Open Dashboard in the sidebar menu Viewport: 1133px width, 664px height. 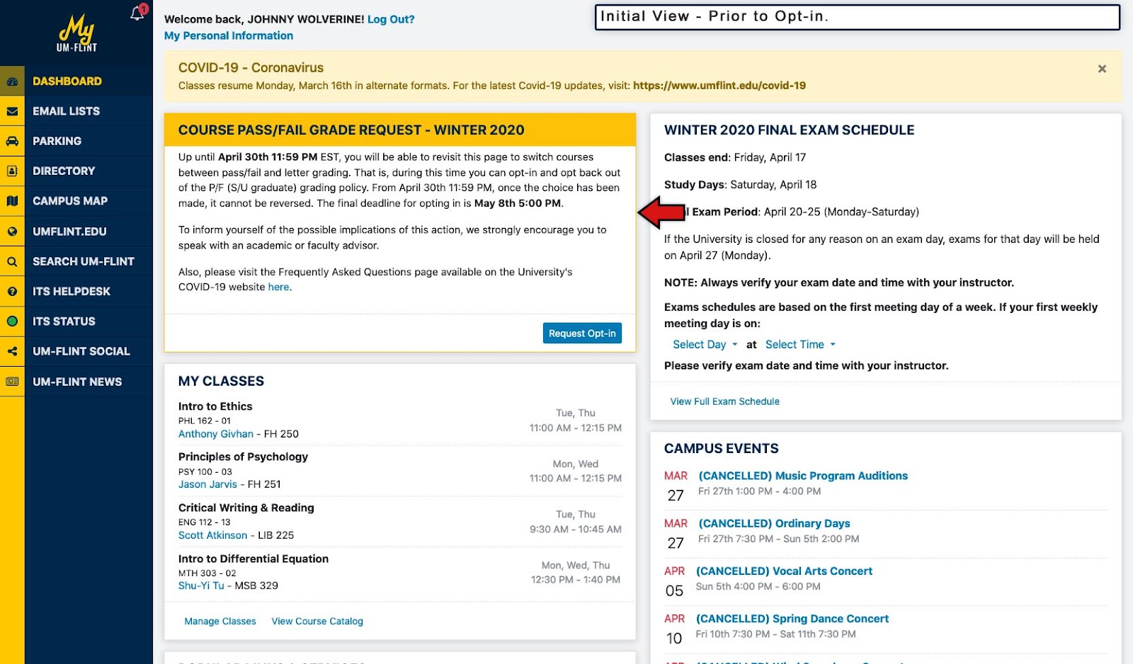[x=67, y=81]
